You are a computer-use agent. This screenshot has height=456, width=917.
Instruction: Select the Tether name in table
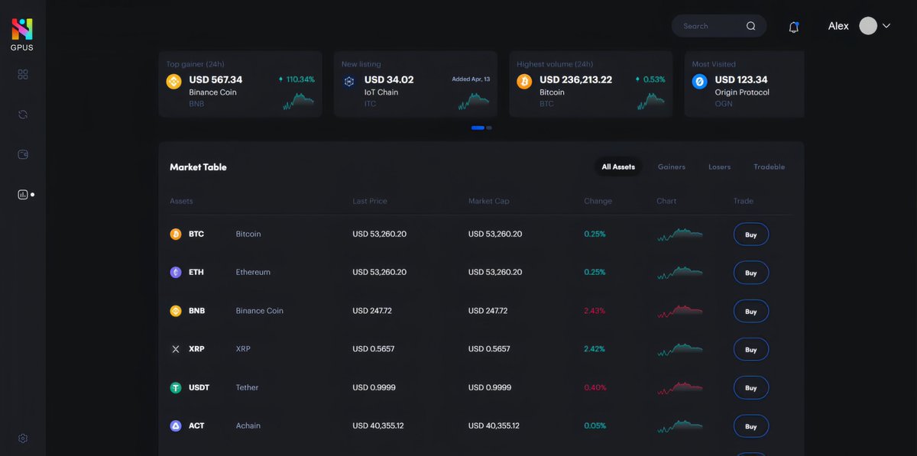click(247, 387)
